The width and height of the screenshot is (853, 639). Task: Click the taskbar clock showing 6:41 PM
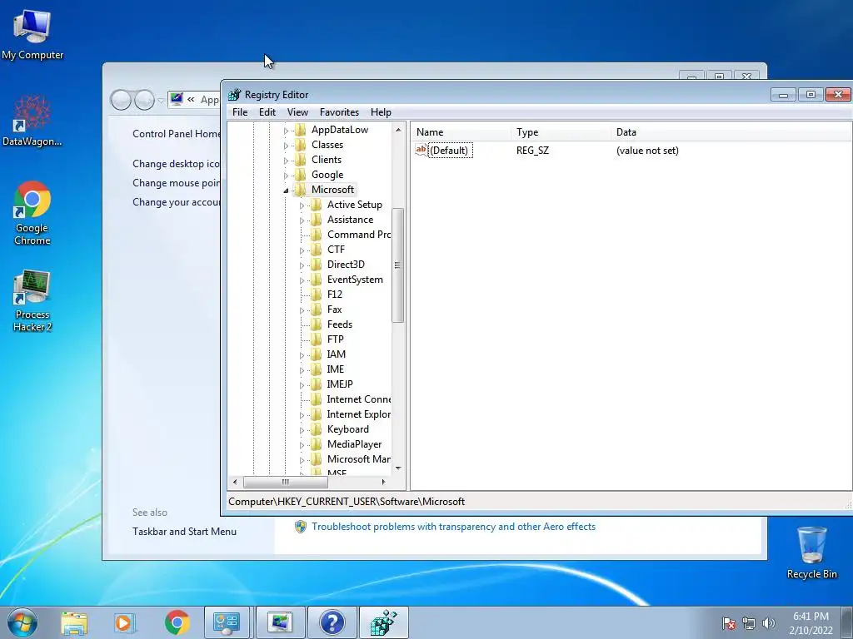pyautogui.click(x=811, y=617)
